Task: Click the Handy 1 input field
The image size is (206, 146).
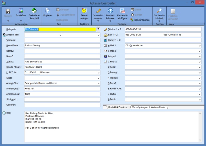Action: pos(144,40)
